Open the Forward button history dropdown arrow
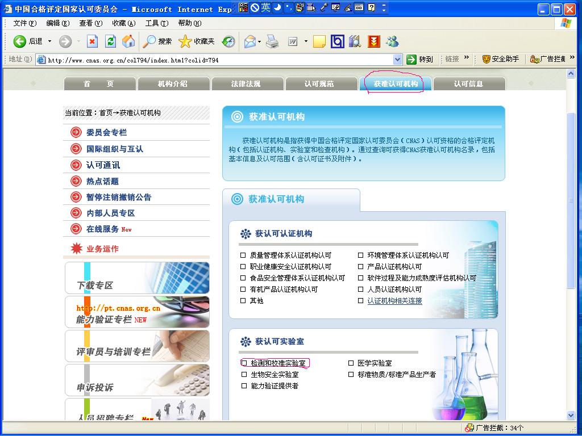The image size is (582, 436). [78, 41]
